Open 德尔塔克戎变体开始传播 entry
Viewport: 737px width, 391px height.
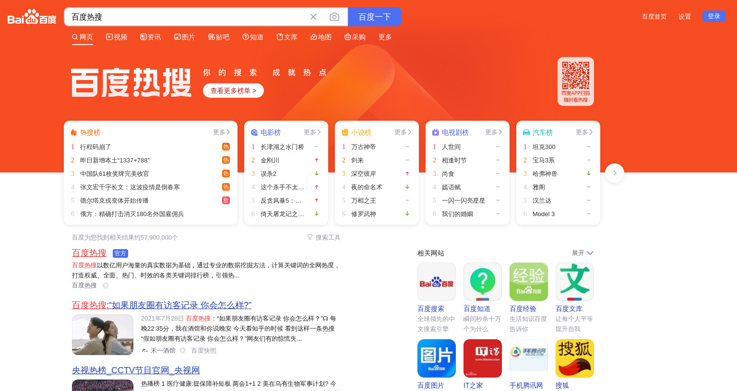click(114, 200)
